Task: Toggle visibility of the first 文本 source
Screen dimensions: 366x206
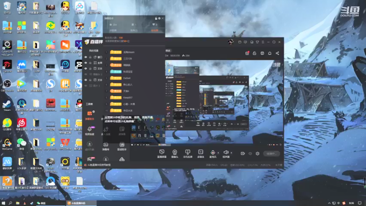Action: (86, 68)
